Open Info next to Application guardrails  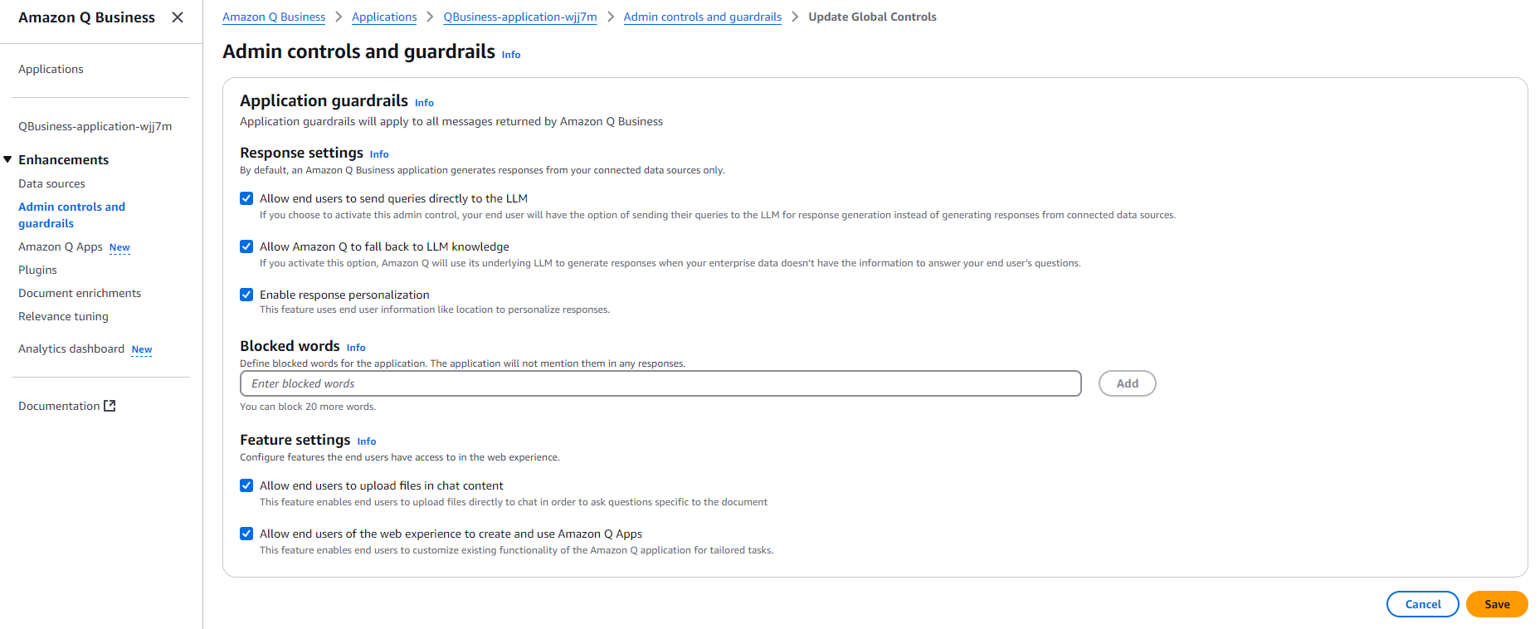pos(424,103)
